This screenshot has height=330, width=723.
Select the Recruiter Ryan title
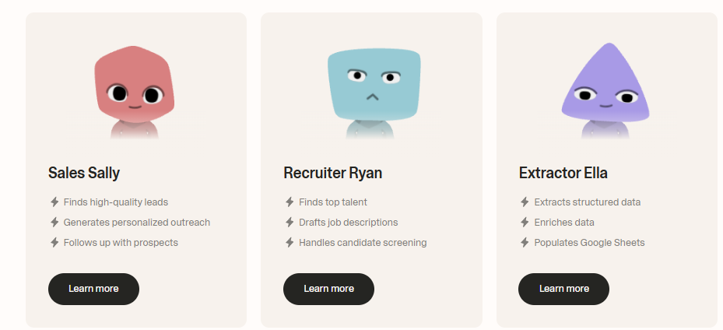click(x=333, y=173)
